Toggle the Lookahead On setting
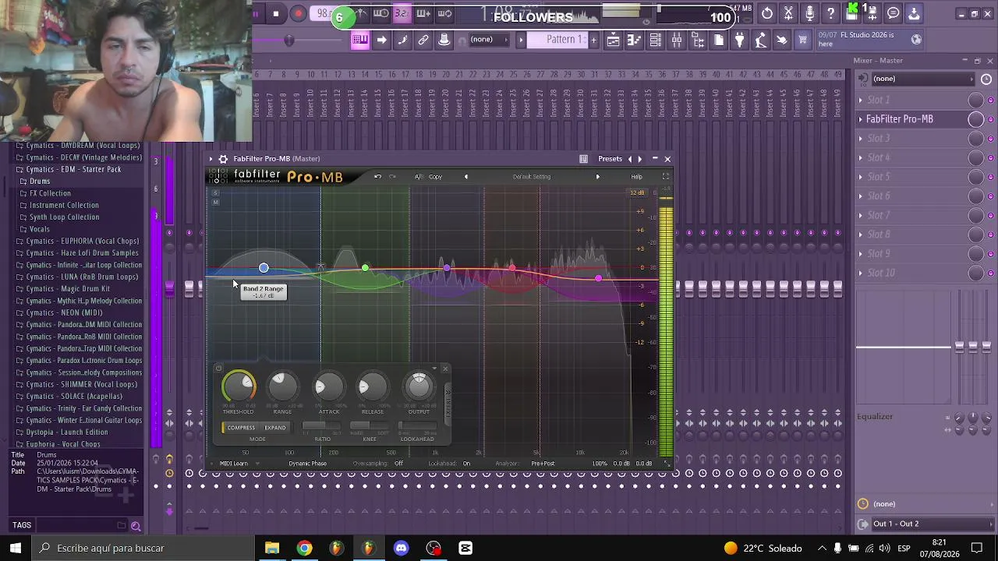This screenshot has width=998, height=561. (x=466, y=464)
